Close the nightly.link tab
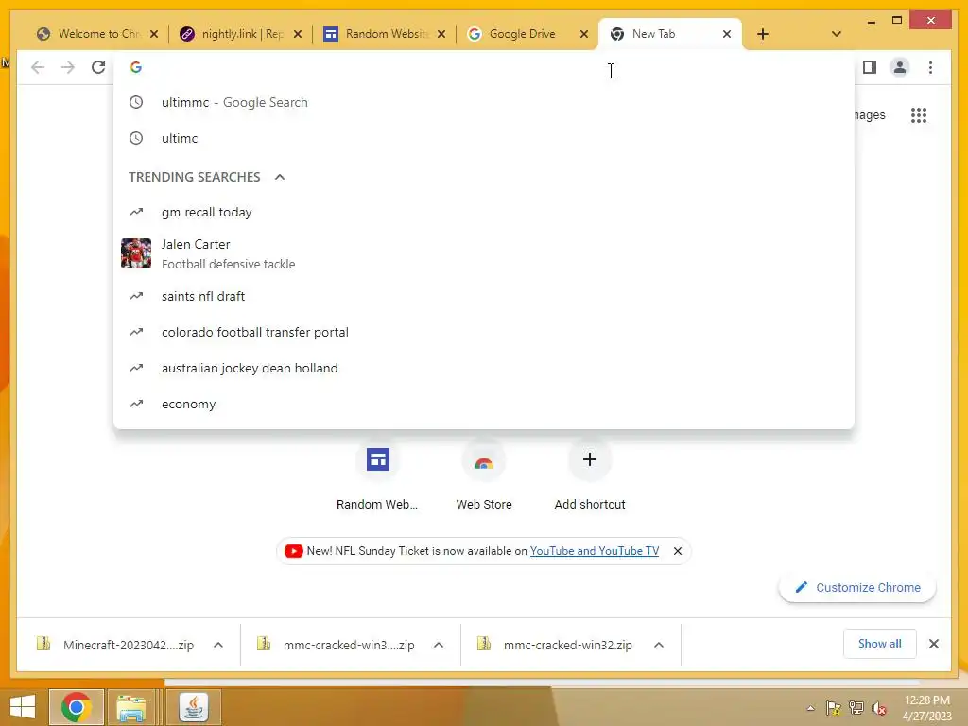968x726 pixels. [x=298, y=34]
